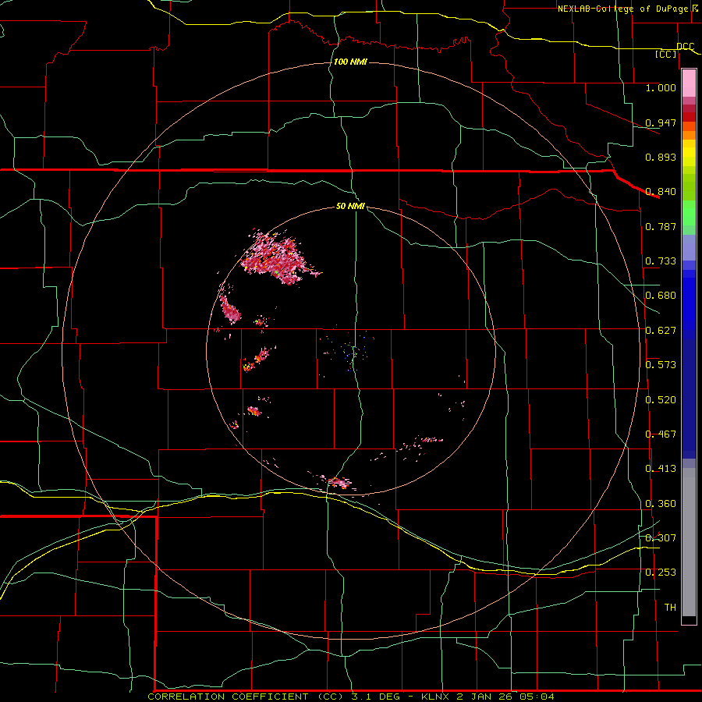Click the 0.787 scale value
The height and width of the screenshot is (702, 702).
pos(661,226)
